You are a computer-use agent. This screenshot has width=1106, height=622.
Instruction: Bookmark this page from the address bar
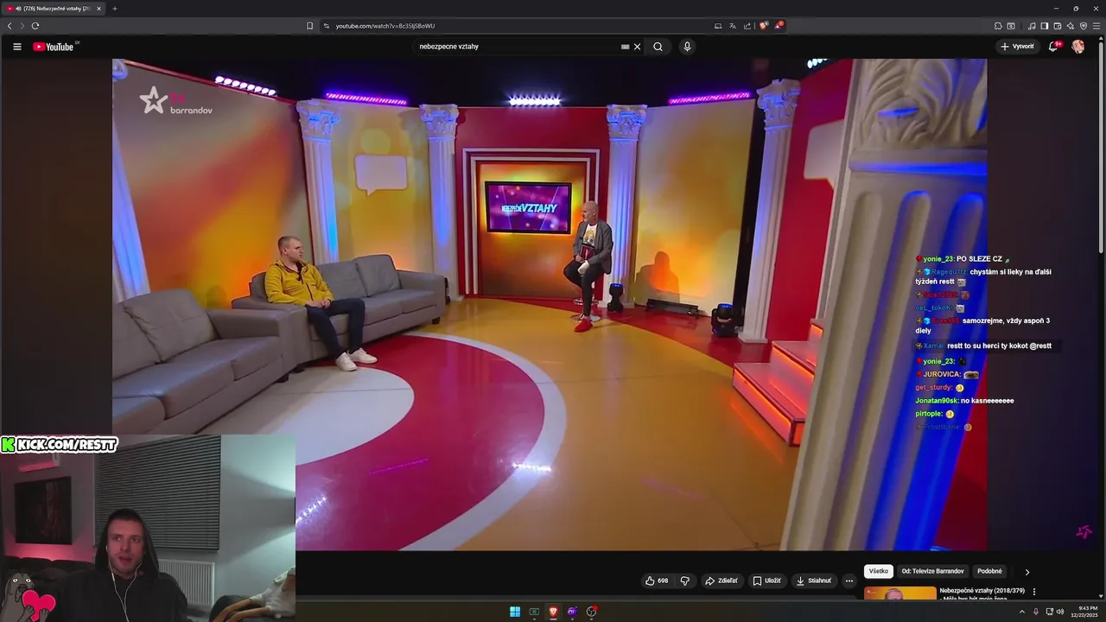coord(309,26)
